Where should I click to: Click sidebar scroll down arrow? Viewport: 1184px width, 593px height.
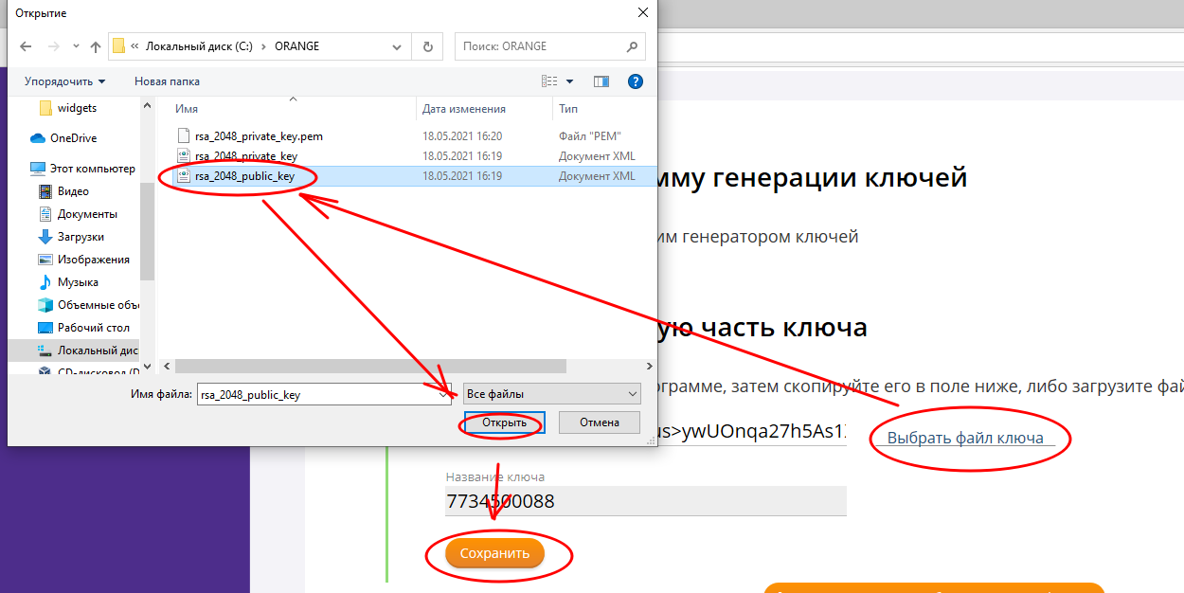(x=147, y=366)
